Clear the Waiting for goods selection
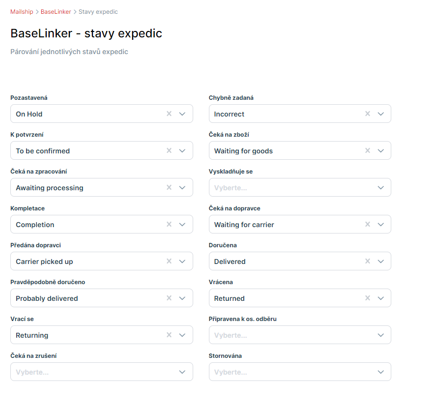 [367, 150]
